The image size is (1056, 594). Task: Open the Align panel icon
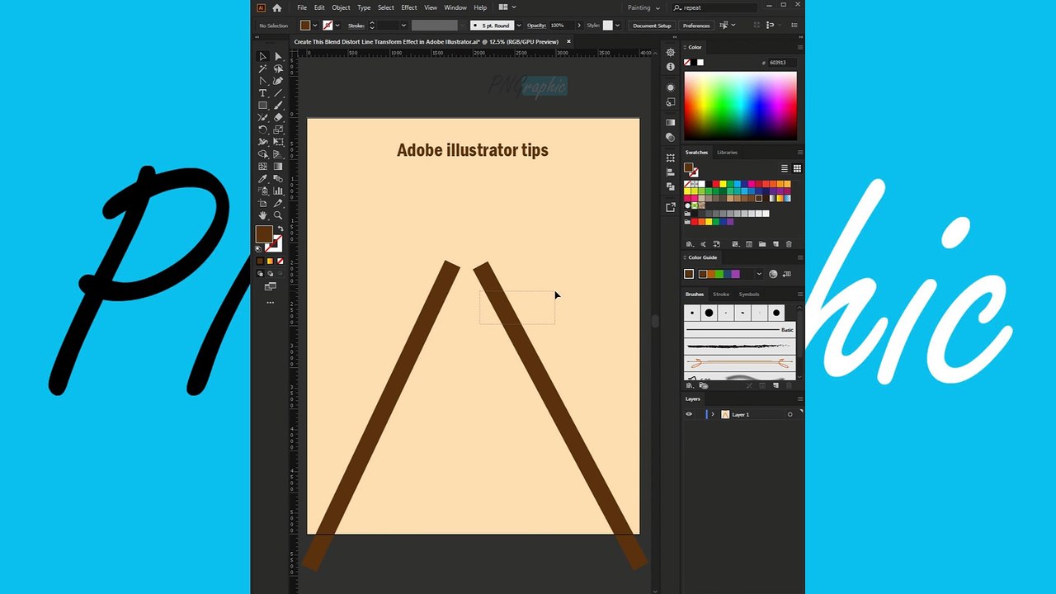670,172
